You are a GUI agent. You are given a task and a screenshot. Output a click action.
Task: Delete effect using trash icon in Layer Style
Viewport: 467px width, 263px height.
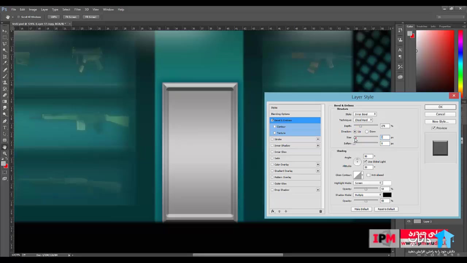[321, 211]
